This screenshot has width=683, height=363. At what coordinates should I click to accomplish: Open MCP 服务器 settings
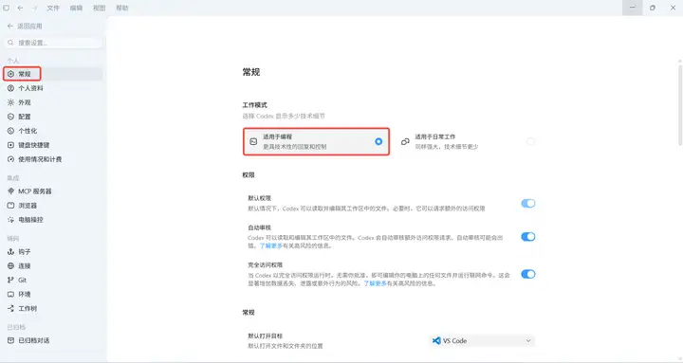coord(53,191)
